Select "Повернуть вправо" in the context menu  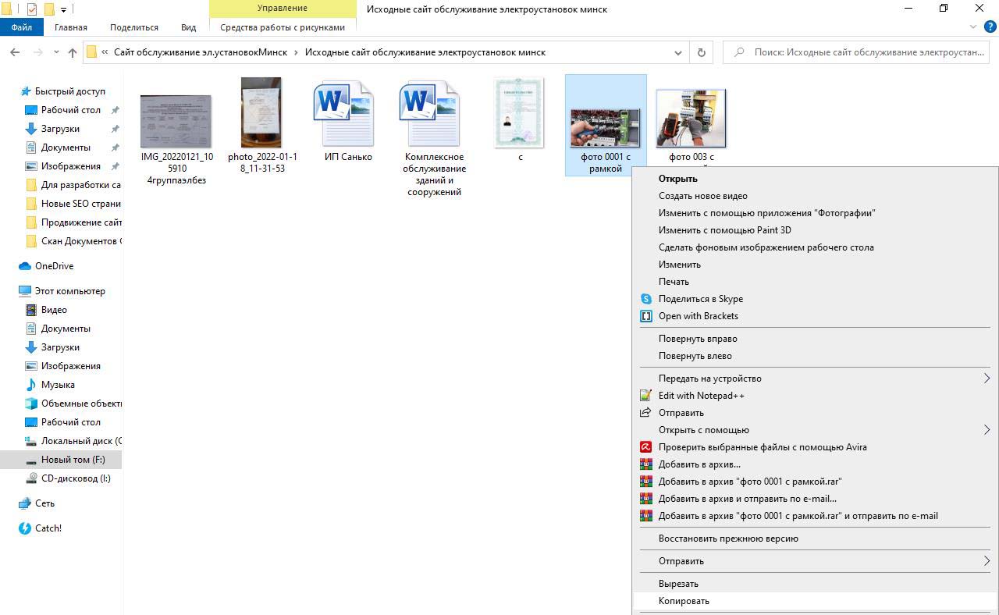(x=697, y=339)
